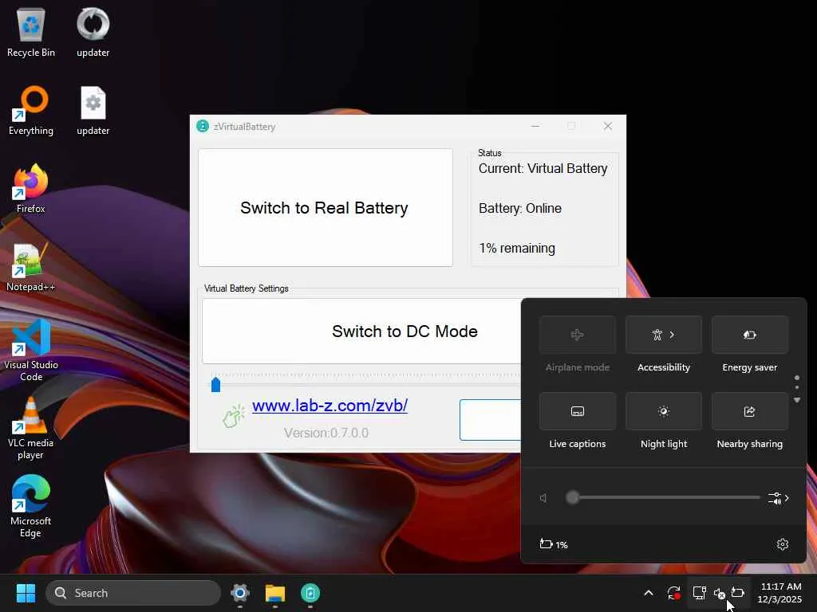817x612 pixels.
Task: Select the '1% remaining' status text
Action: [x=517, y=249]
